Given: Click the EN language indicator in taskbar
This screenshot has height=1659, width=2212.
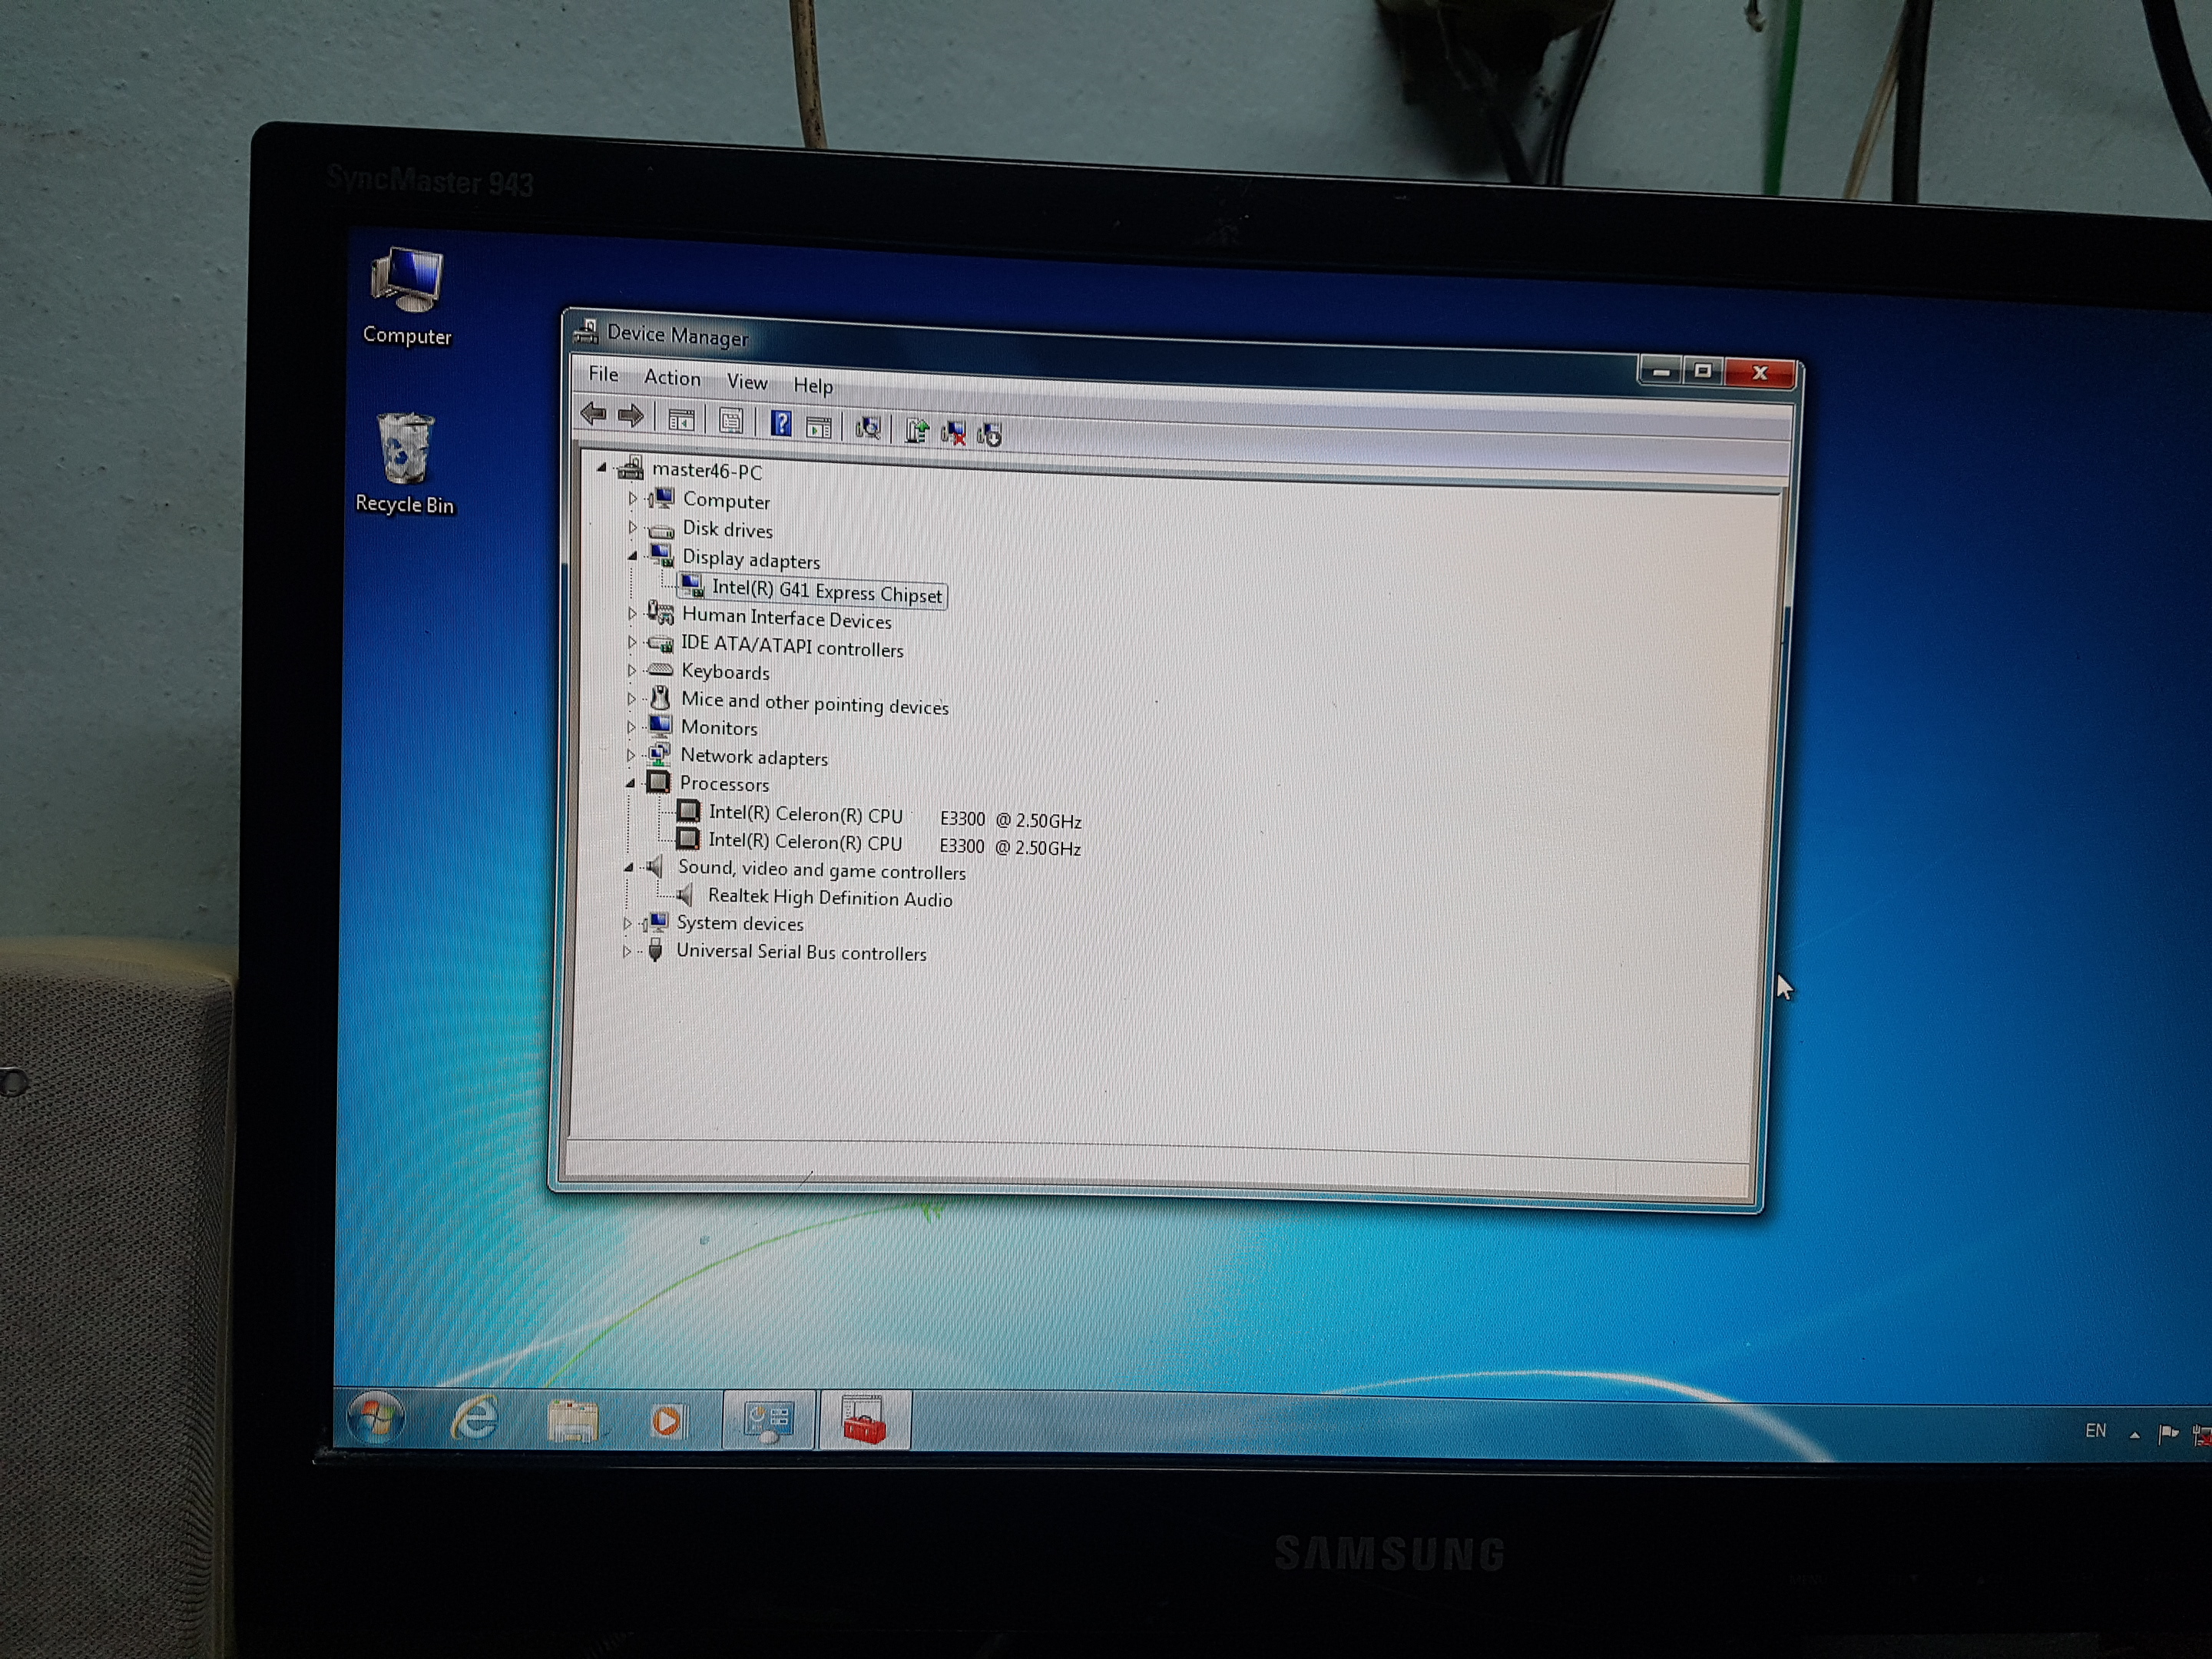Looking at the screenshot, I should [x=2095, y=1431].
